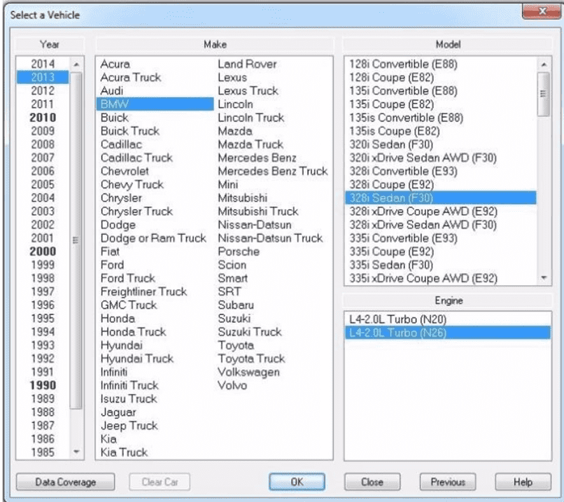
Task: Choose Audi in the Make list
Action: 112,90
